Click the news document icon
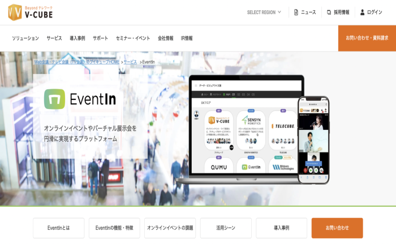This screenshot has height=244, width=396. pyautogui.click(x=296, y=12)
